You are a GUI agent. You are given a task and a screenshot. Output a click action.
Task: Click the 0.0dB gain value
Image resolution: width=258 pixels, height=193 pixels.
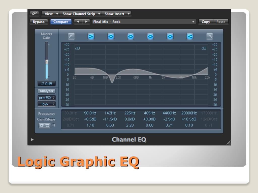tap(130, 119)
